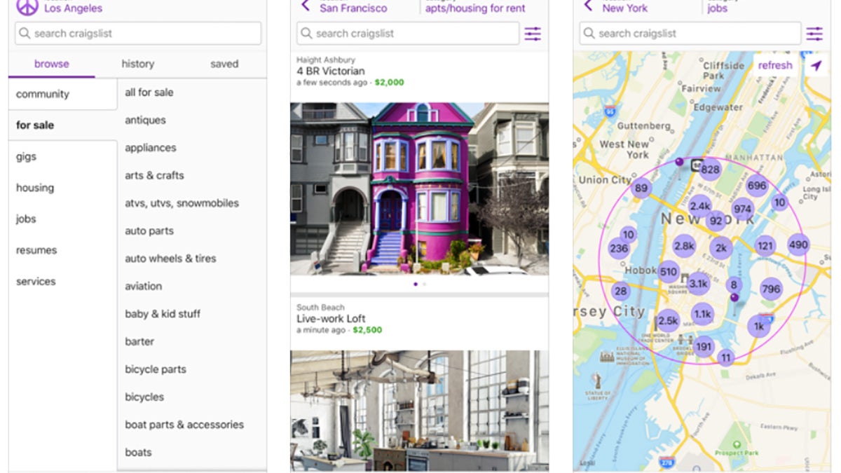Viewport: 841px width, 473px height.
Task: Select the 828 cluster marker on map
Action: tap(710, 169)
